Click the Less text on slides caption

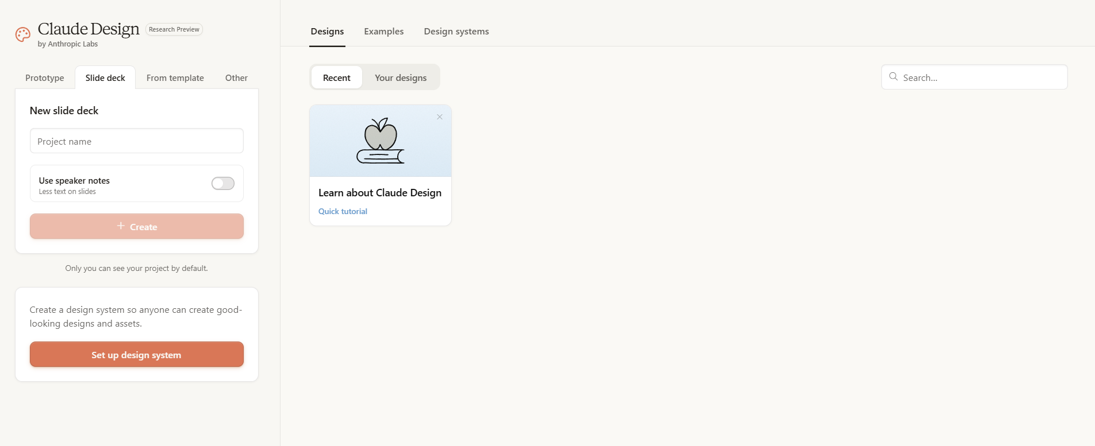pyautogui.click(x=67, y=192)
